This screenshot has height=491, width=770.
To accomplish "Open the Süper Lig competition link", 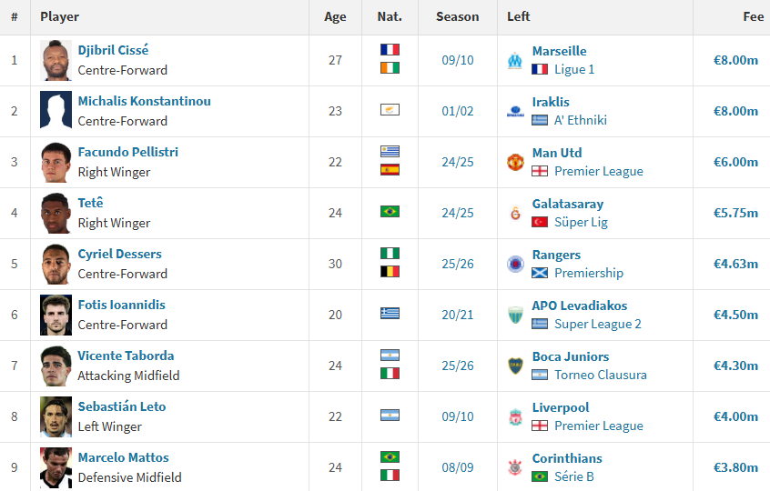I will point(581,222).
